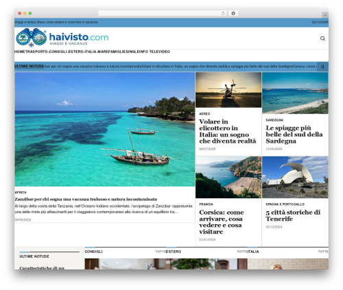Image resolution: width=343 pixels, height=290 pixels.
Task: Go to HOME in navigation menu
Action: pos(20,51)
